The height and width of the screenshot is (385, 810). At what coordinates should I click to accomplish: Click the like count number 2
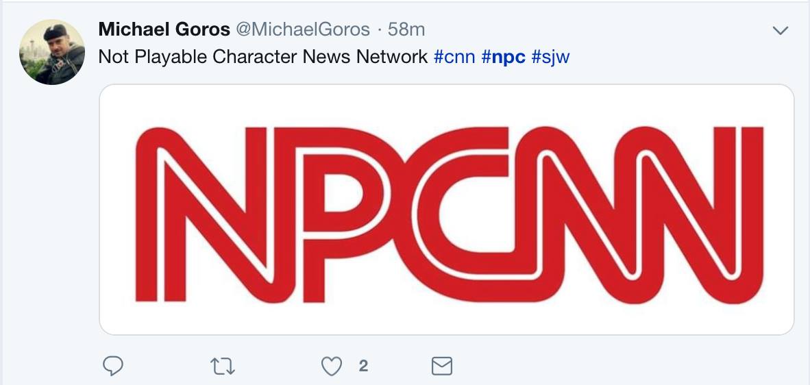(x=363, y=367)
